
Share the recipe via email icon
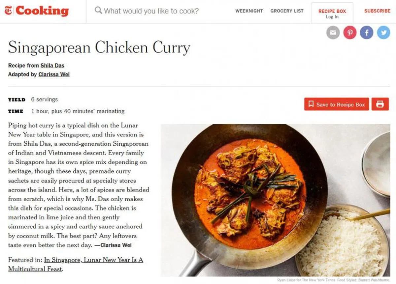pos(333,33)
